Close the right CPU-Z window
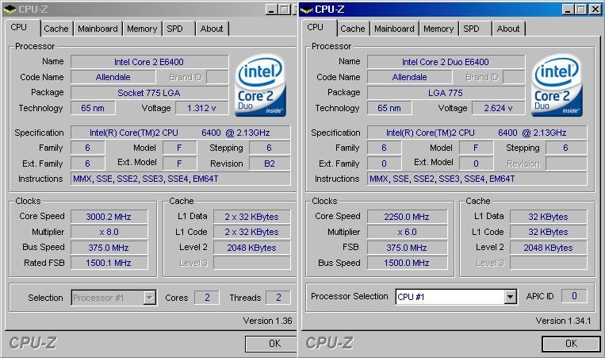The image size is (605, 358). coord(595,10)
